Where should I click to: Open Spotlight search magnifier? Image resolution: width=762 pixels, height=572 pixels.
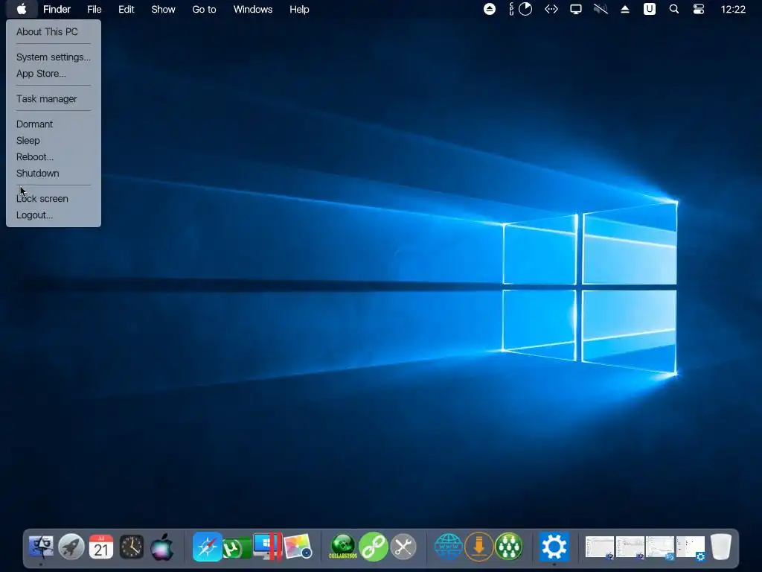click(674, 9)
